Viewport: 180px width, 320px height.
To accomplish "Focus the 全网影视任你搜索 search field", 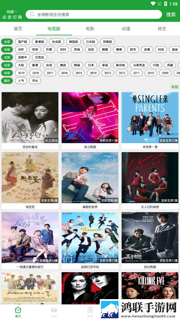I will 94,14.
